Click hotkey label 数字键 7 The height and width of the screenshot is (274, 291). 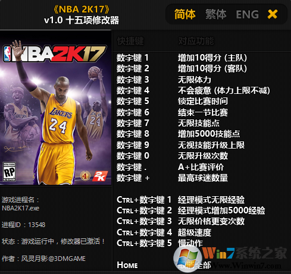[133, 123]
